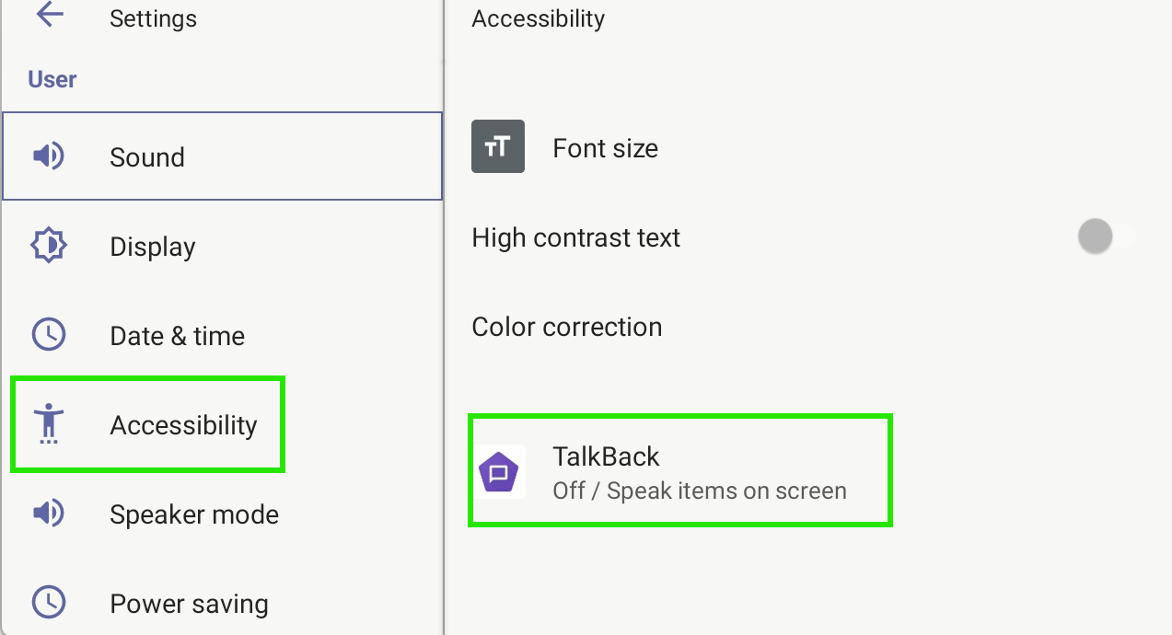This screenshot has height=635, width=1172.
Task: Open the Sound settings menu item
Action: [x=223, y=156]
